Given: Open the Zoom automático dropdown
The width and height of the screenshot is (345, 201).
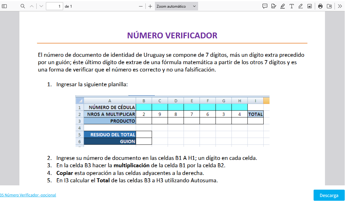Looking at the screenshot, I should (176, 6).
